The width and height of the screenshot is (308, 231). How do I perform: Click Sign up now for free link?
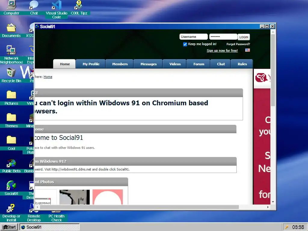222,51
